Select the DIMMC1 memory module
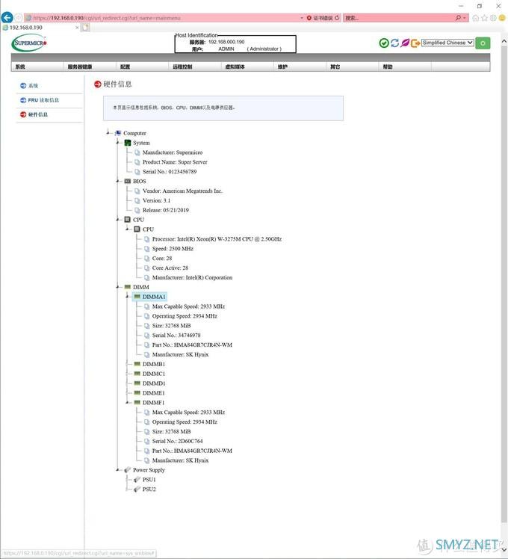Viewport: 508px width, 559px height. point(154,374)
